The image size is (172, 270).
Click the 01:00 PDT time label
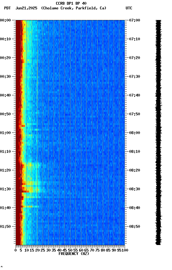tap(5, 133)
